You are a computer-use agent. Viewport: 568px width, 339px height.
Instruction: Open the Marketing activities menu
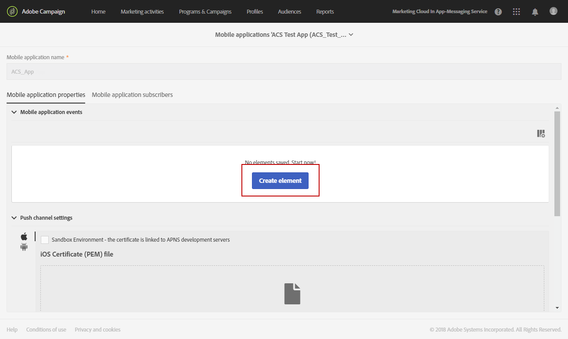click(142, 12)
